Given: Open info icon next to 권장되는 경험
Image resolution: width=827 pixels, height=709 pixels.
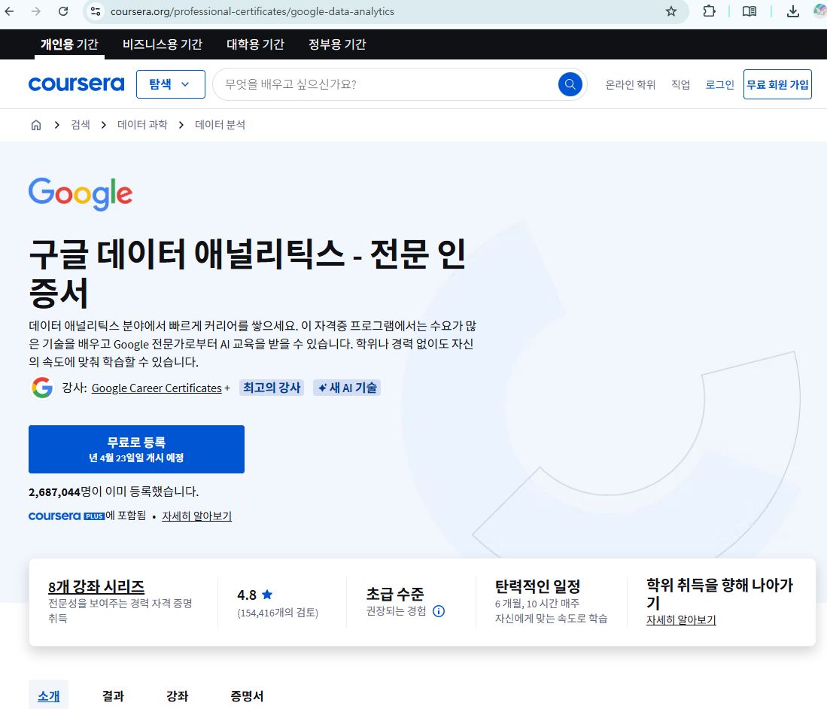Looking at the screenshot, I should click(x=439, y=611).
